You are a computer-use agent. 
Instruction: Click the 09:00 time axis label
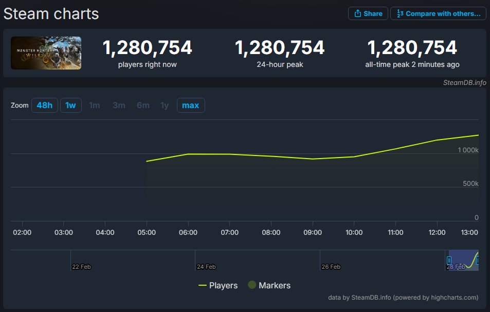point(313,233)
